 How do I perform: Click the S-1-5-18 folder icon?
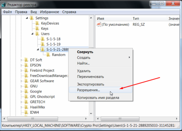[x=43, y=39]
